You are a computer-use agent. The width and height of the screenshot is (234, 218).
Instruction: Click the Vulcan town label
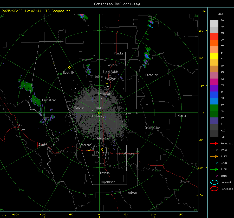point(132,193)
